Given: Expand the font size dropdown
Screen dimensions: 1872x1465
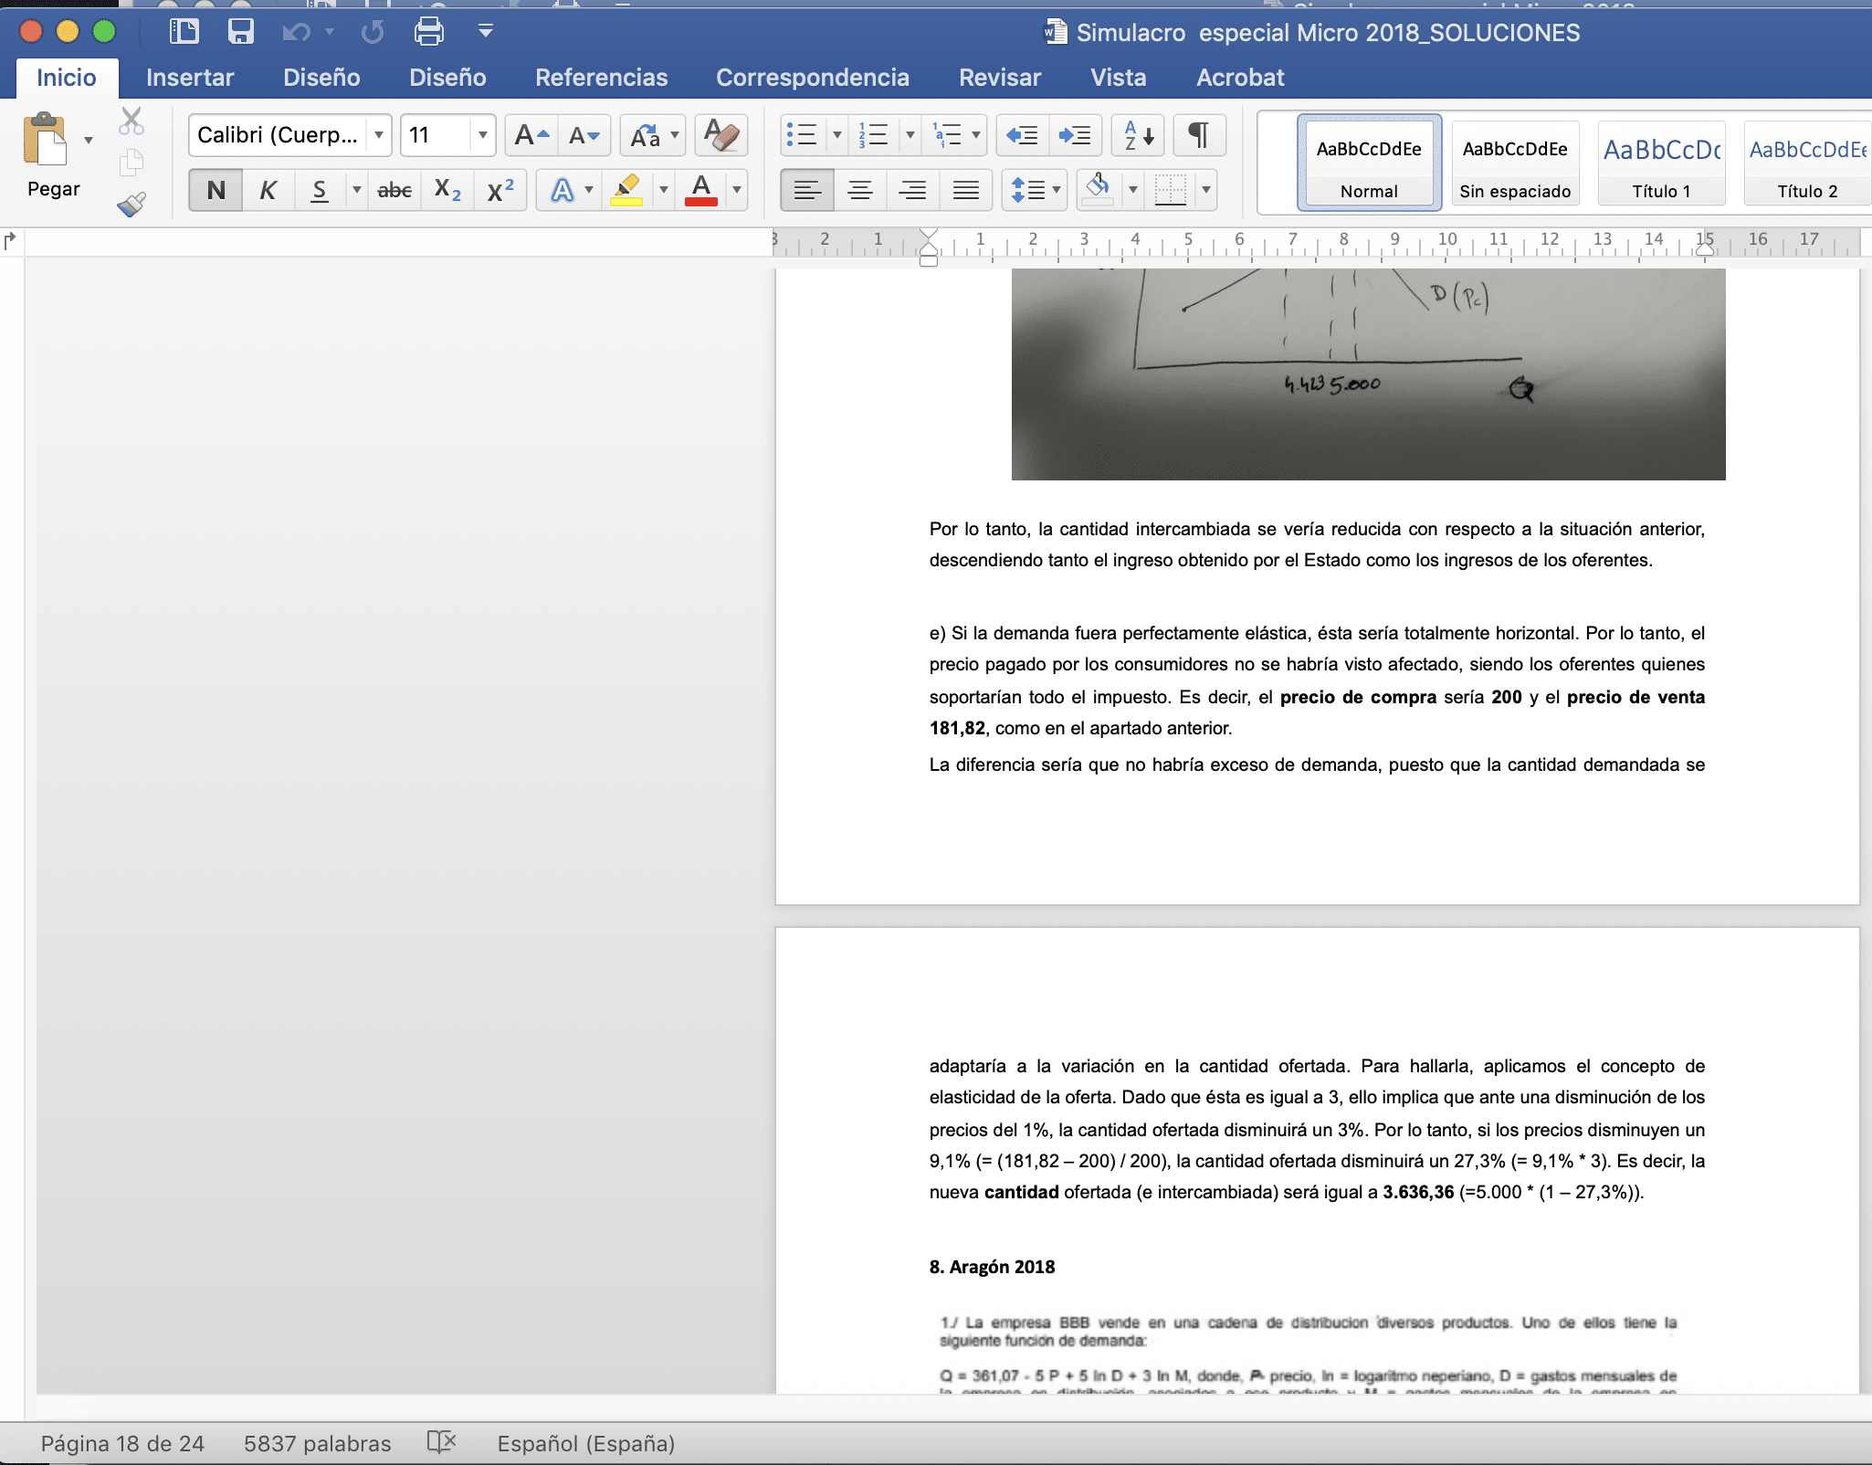Looking at the screenshot, I should pos(482,135).
